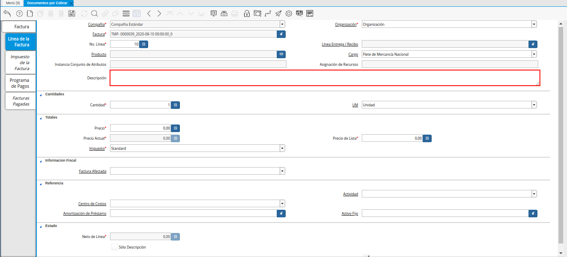The height and width of the screenshot is (257, 567).
Task: Toggle grid view with stacked lines icon
Action: coord(126,14)
